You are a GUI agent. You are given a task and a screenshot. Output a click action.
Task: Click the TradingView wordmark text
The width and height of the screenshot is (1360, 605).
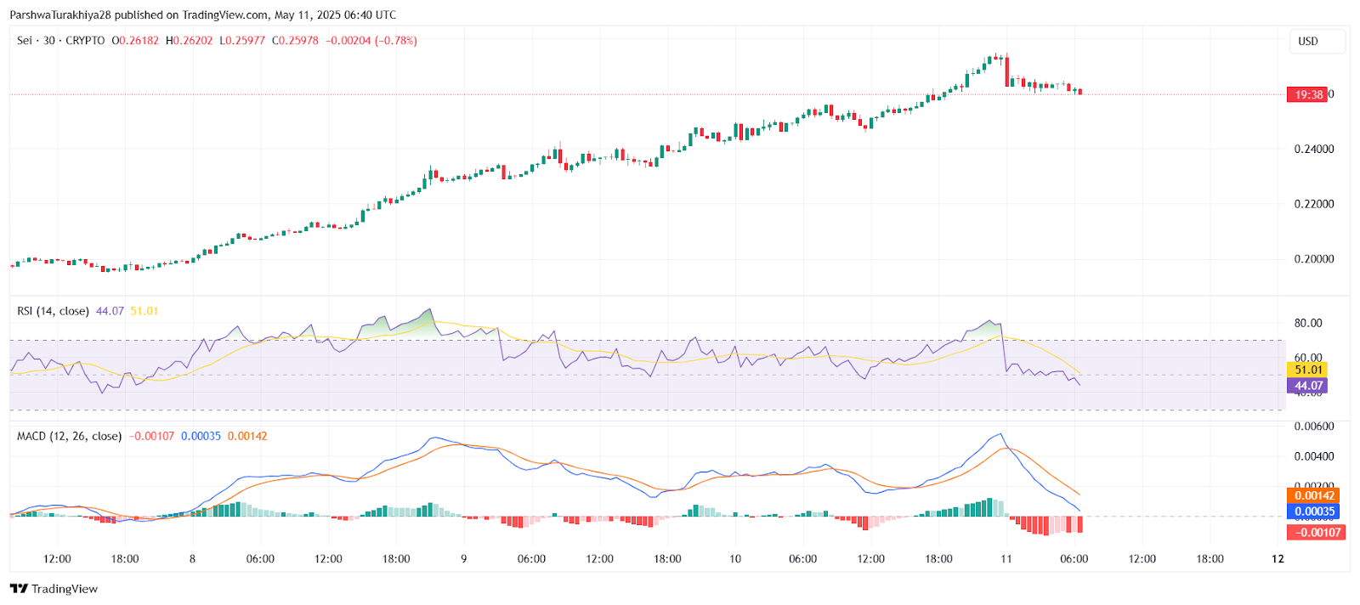tap(65, 589)
